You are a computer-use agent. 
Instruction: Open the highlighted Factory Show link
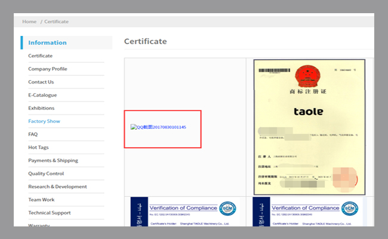click(x=44, y=121)
